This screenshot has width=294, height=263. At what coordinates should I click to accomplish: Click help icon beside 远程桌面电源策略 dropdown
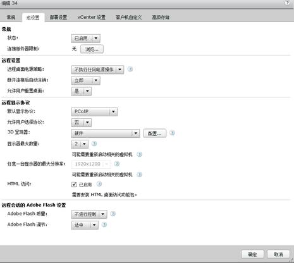tap(130, 69)
